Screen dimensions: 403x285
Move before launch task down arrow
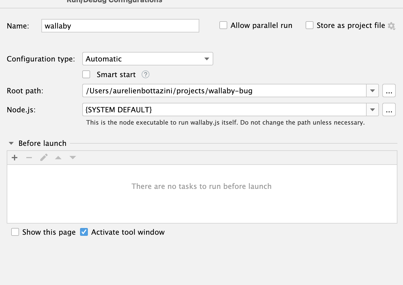[73, 158]
